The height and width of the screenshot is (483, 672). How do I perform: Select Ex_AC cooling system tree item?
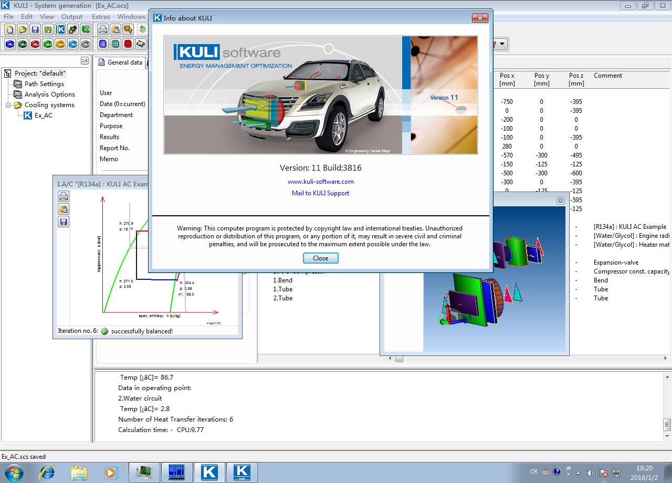(x=44, y=115)
